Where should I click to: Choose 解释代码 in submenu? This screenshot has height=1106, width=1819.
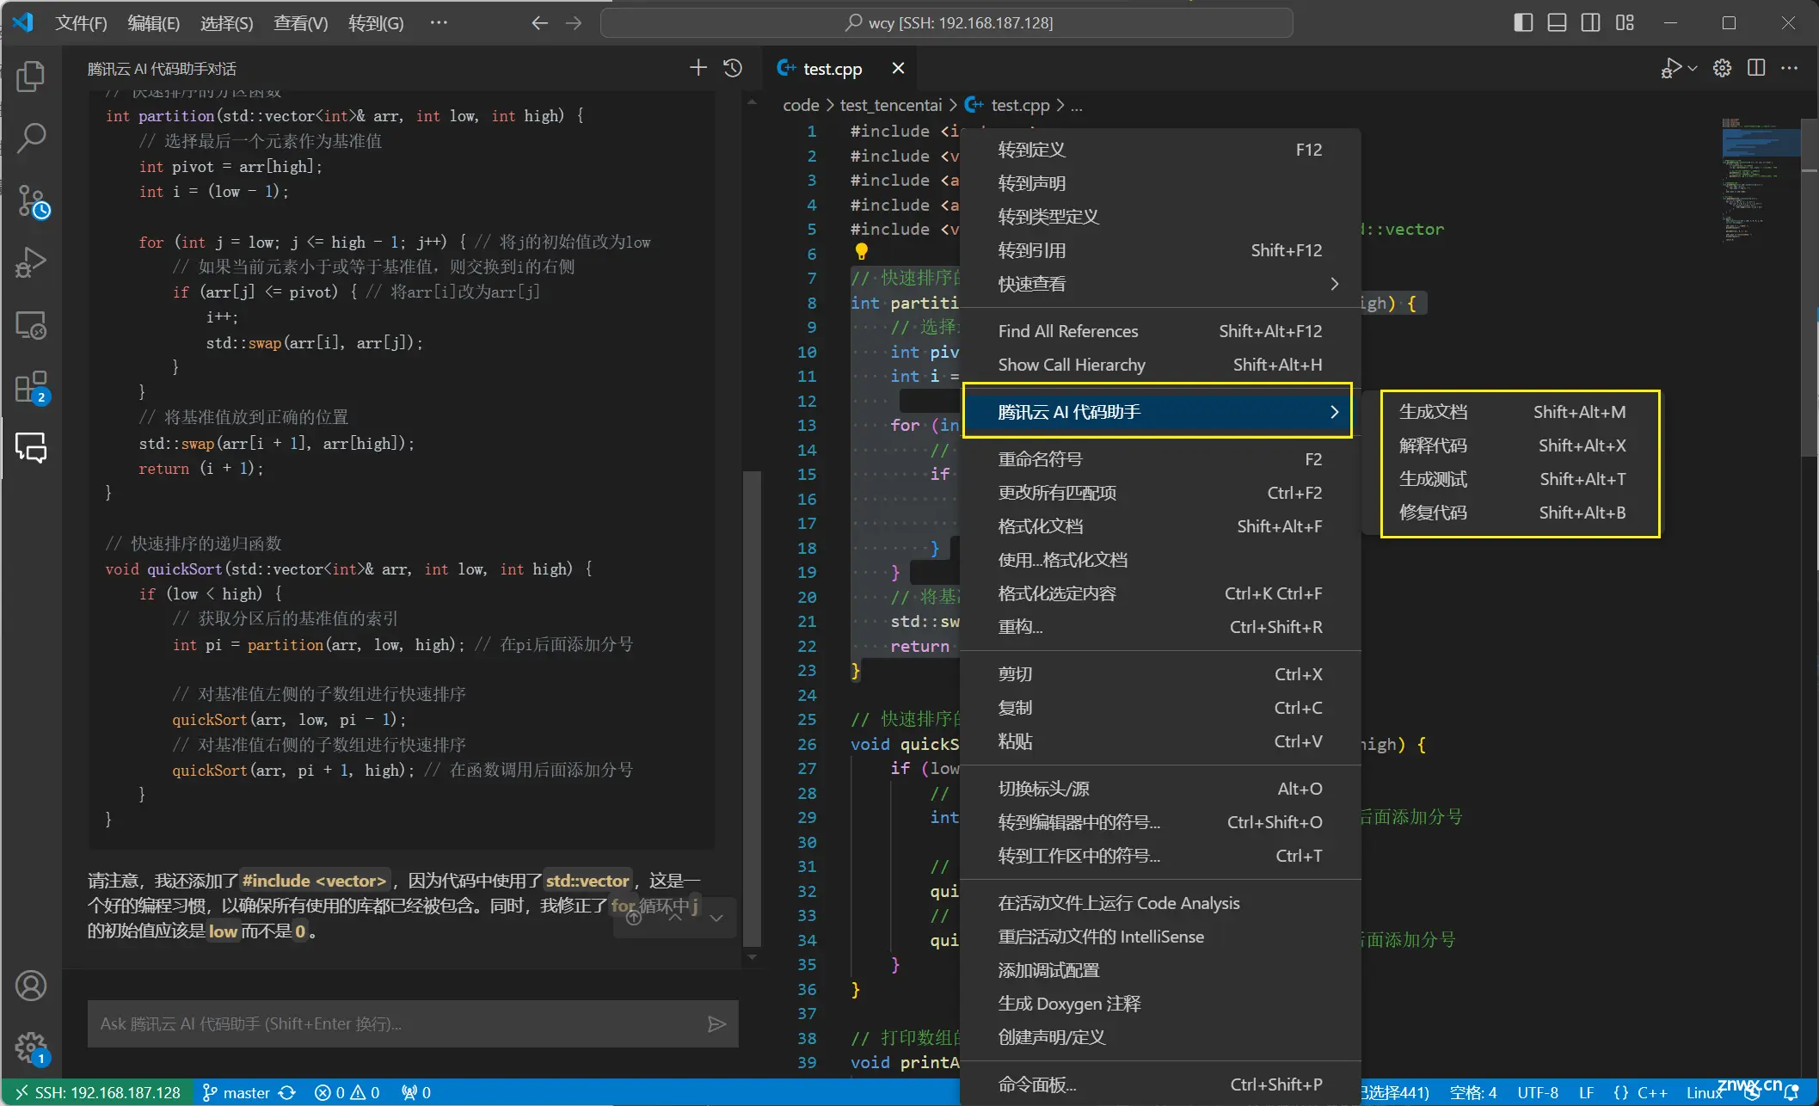tap(1512, 445)
